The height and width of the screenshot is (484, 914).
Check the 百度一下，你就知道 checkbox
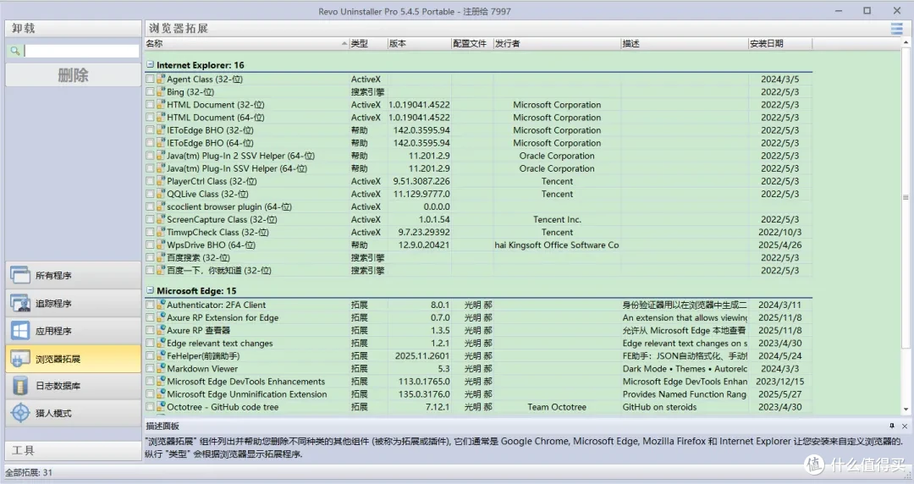point(151,271)
